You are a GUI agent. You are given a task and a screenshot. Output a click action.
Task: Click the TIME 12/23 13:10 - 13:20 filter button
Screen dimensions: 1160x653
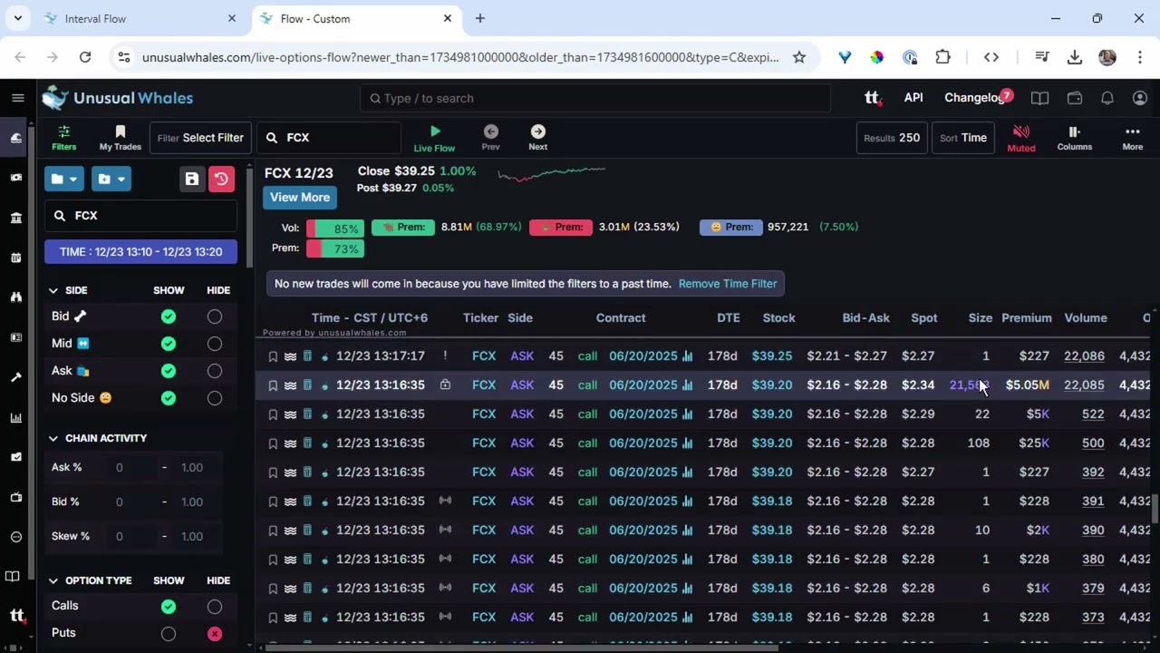coord(140,252)
